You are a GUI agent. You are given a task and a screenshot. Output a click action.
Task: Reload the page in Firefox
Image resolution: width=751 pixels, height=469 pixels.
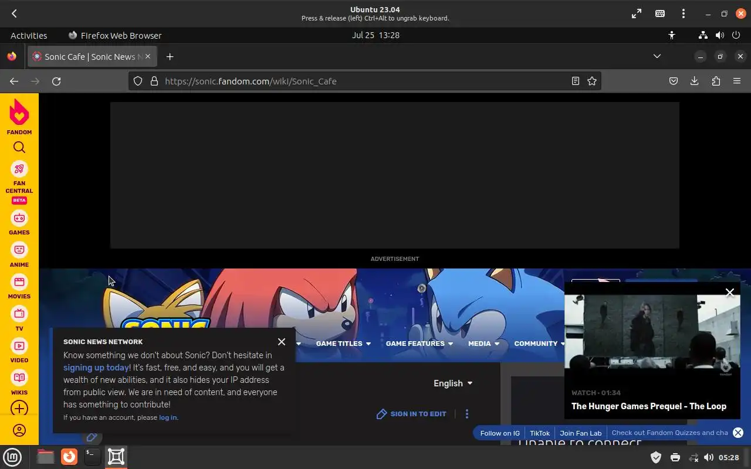[56, 81]
